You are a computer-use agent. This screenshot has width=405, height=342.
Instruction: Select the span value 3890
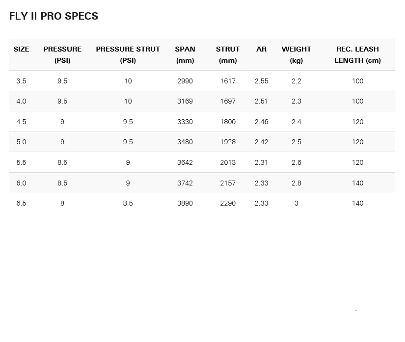[x=185, y=203]
